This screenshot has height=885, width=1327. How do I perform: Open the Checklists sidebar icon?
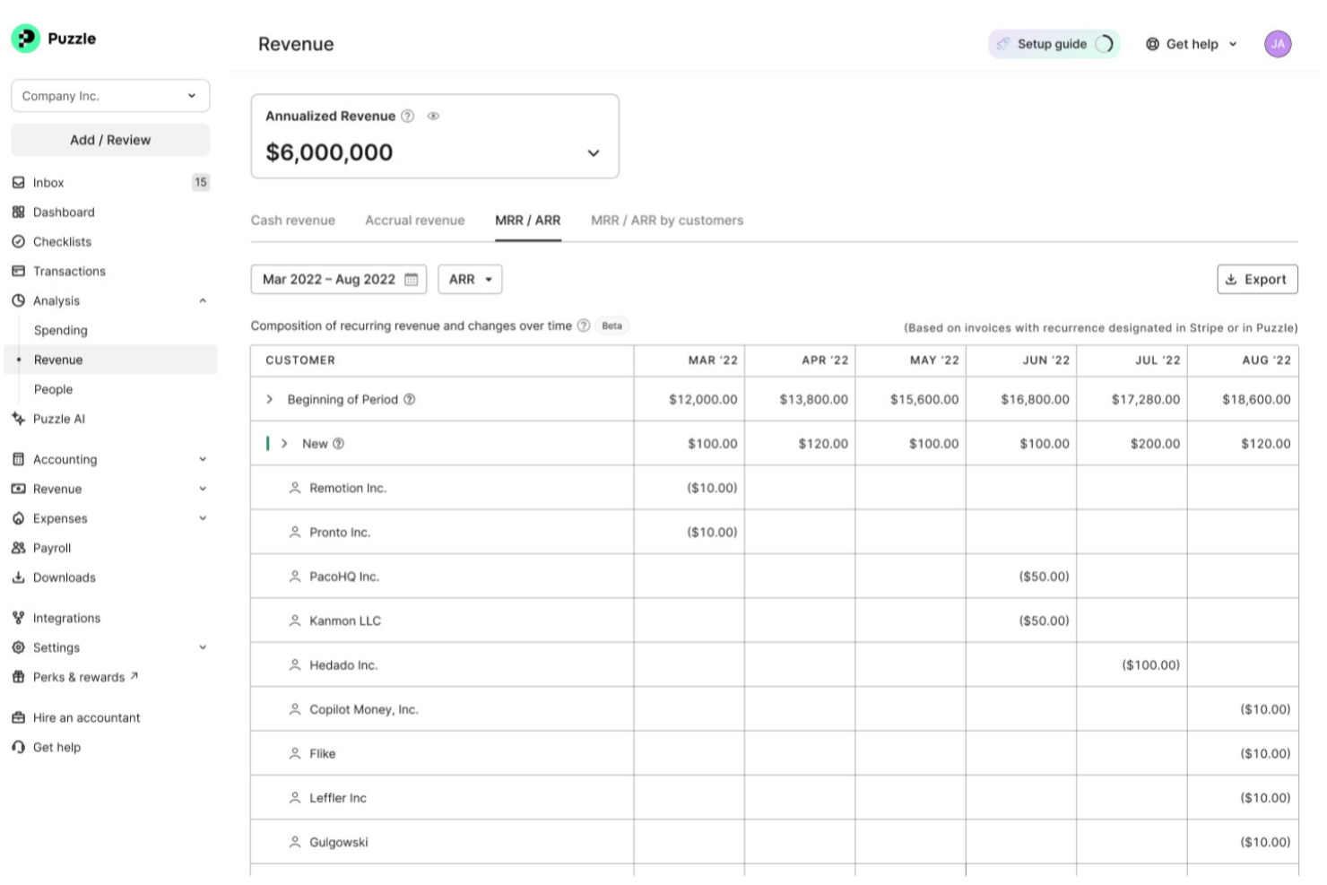pos(18,241)
